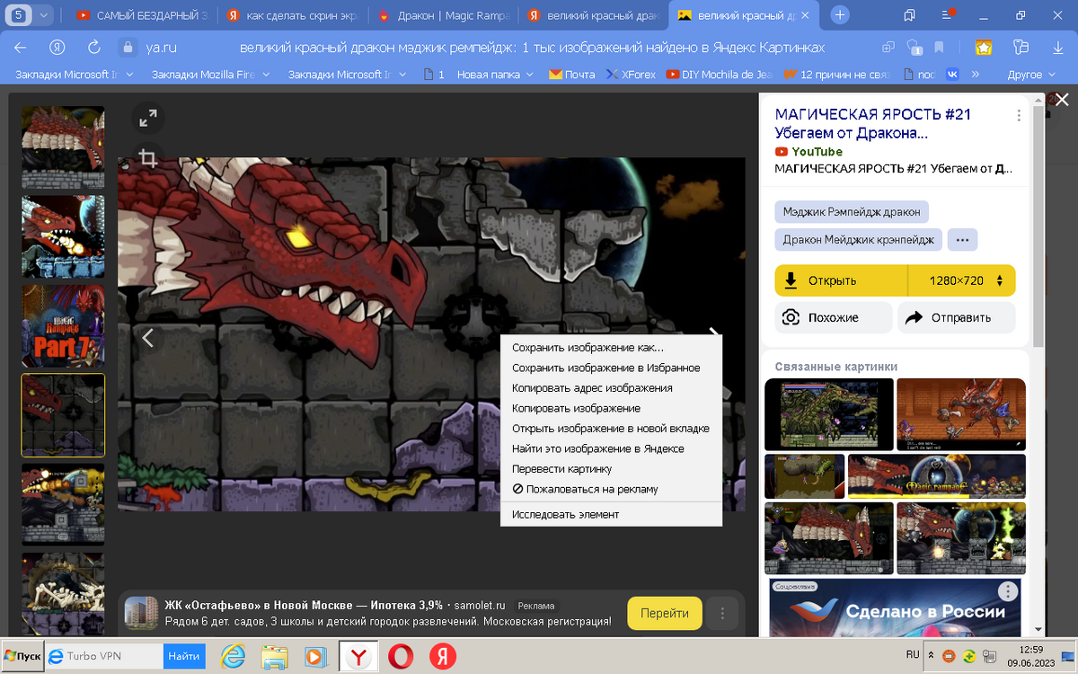Open the МАГИЧЕСКАЯ ЯРОСТЬ #21 title link
The image size is (1078, 674).
pyautogui.click(x=872, y=124)
